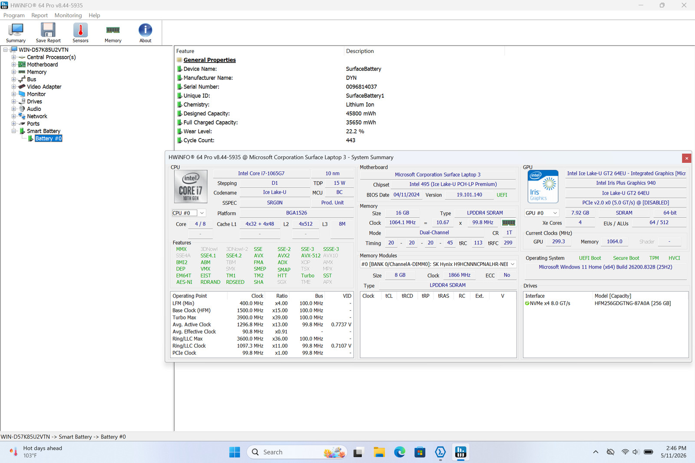695x463 pixels.
Task: Open the Wi-Fi network tray icon
Action: coord(625,452)
